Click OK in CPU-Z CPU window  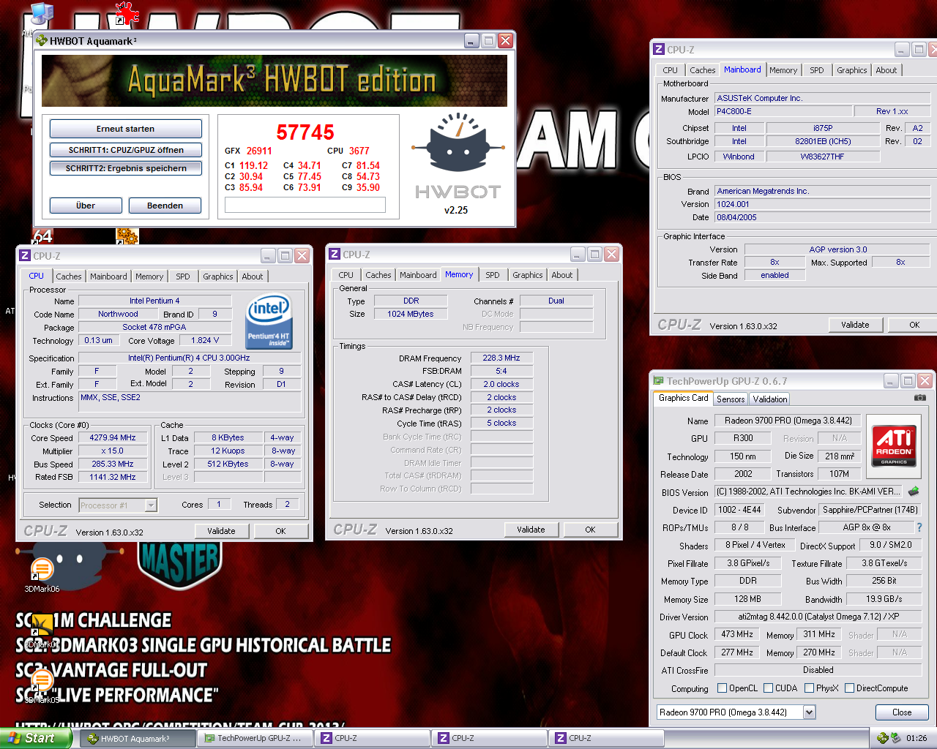click(x=280, y=531)
